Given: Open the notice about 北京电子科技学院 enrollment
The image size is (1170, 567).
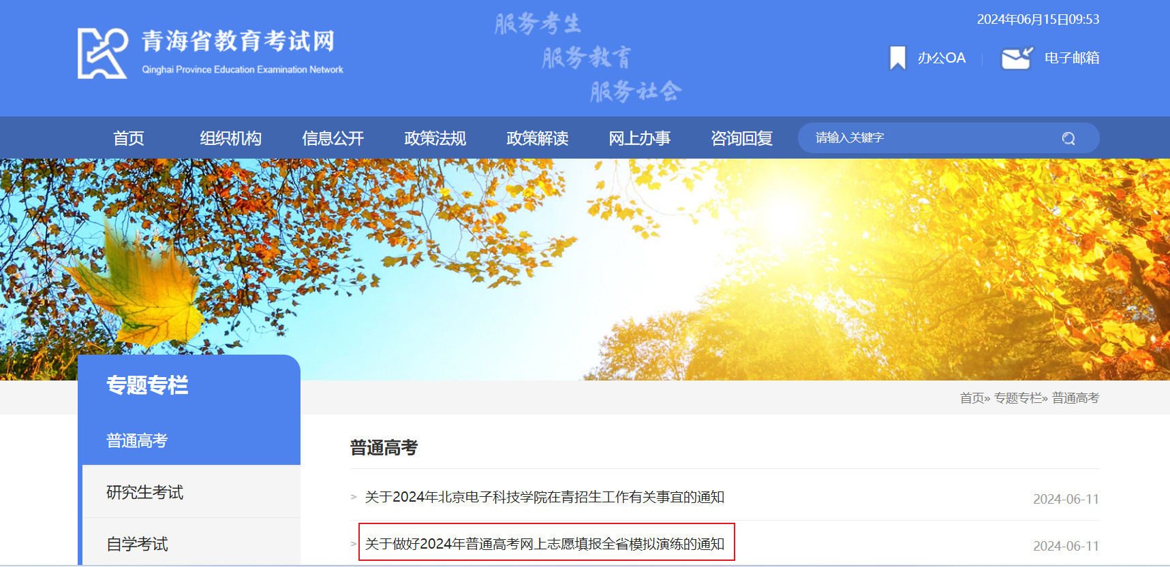Looking at the screenshot, I should click(544, 497).
